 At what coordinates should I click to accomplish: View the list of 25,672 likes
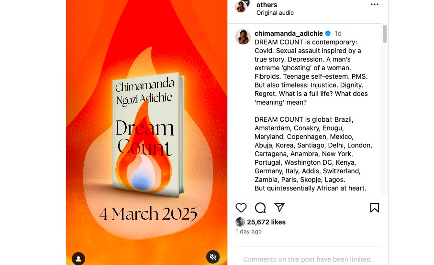click(x=266, y=222)
